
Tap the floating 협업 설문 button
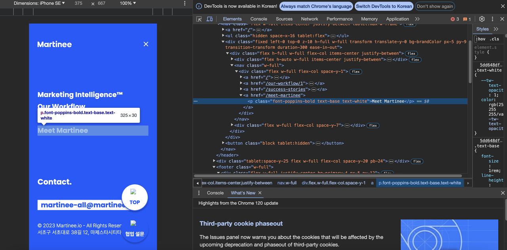(x=135, y=229)
